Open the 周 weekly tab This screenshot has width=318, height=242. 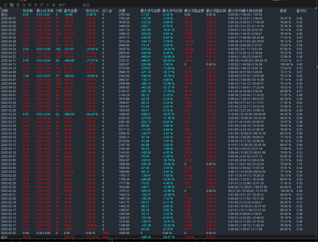pyautogui.click(x=17, y=5)
